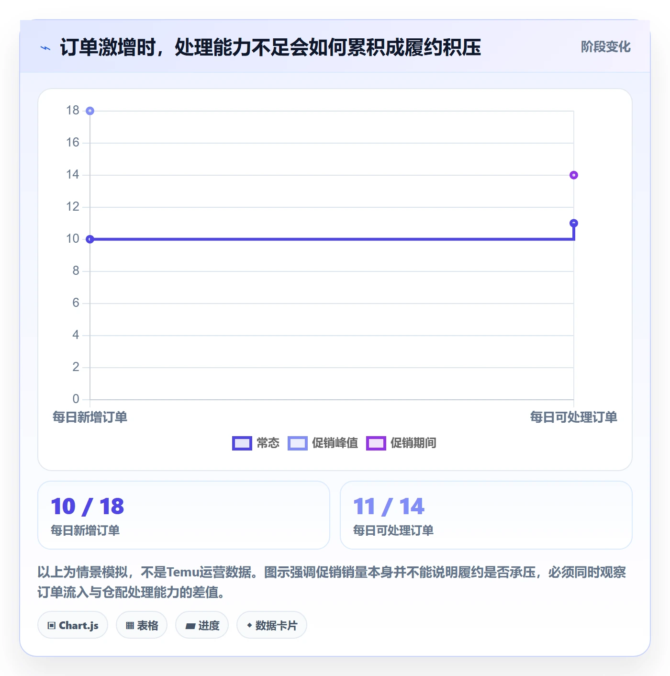Select the 表格 chip

tap(142, 625)
